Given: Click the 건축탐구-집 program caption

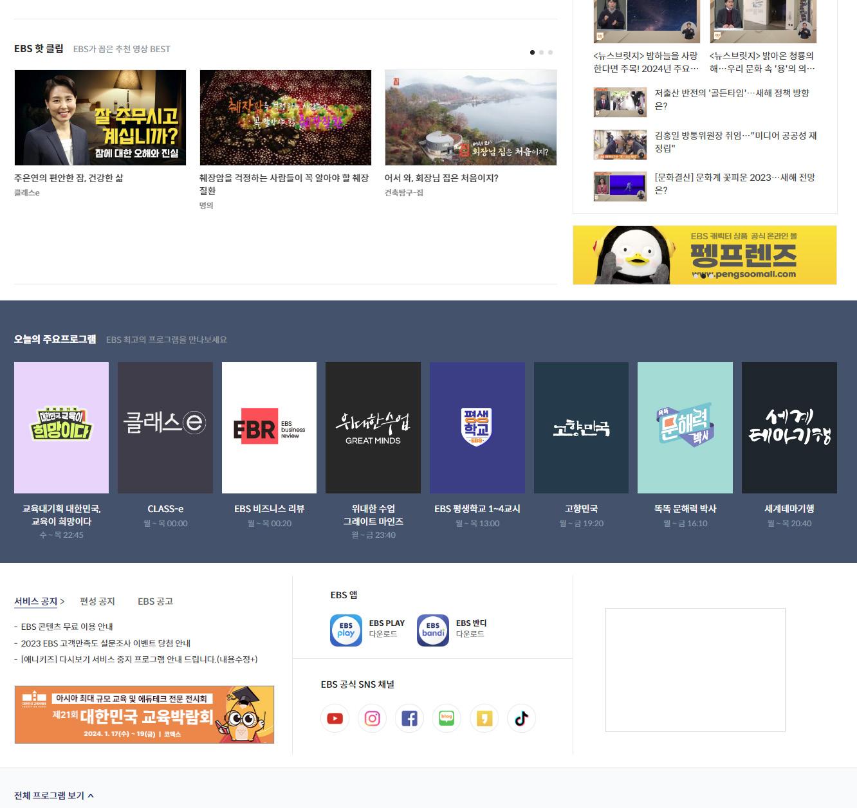Looking at the screenshot, I should 404,193.
